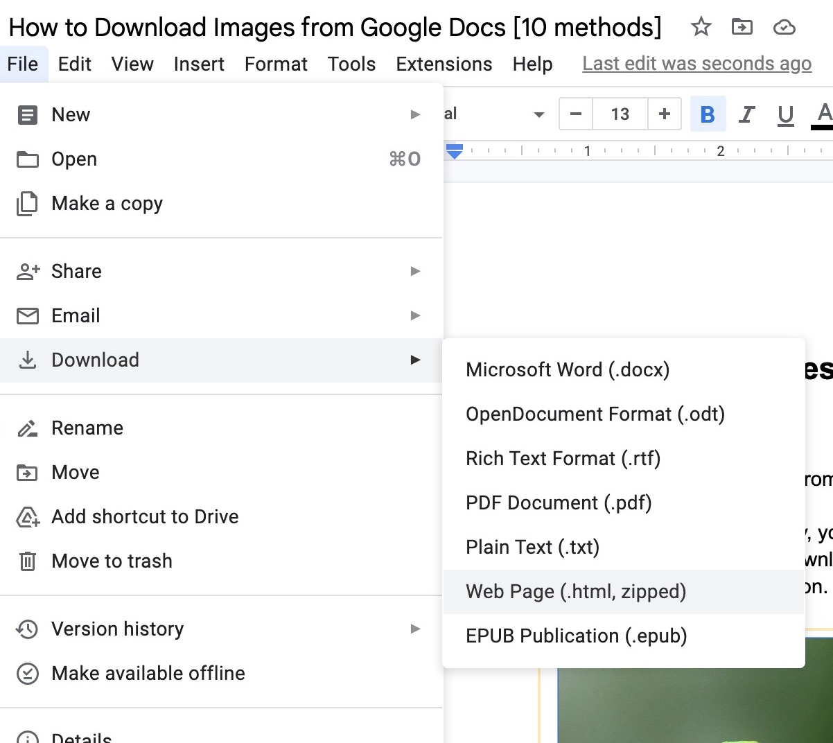Click the font size input field
The height and width of the screenshot is (743, 833).
click(620, 114)
